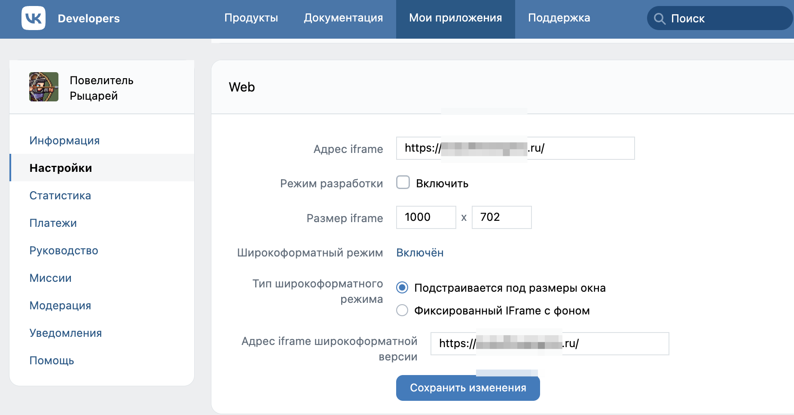Click the iframe width field 1000

pyautogui.click(x=426, y=217)
